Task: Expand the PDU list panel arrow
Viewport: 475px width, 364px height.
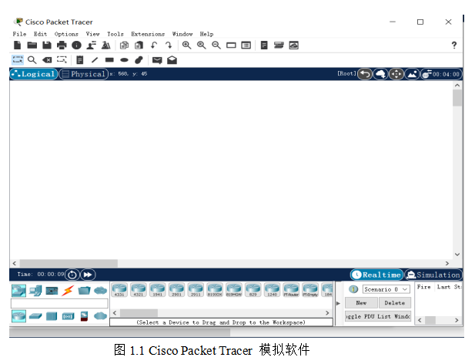Action: 339,303
